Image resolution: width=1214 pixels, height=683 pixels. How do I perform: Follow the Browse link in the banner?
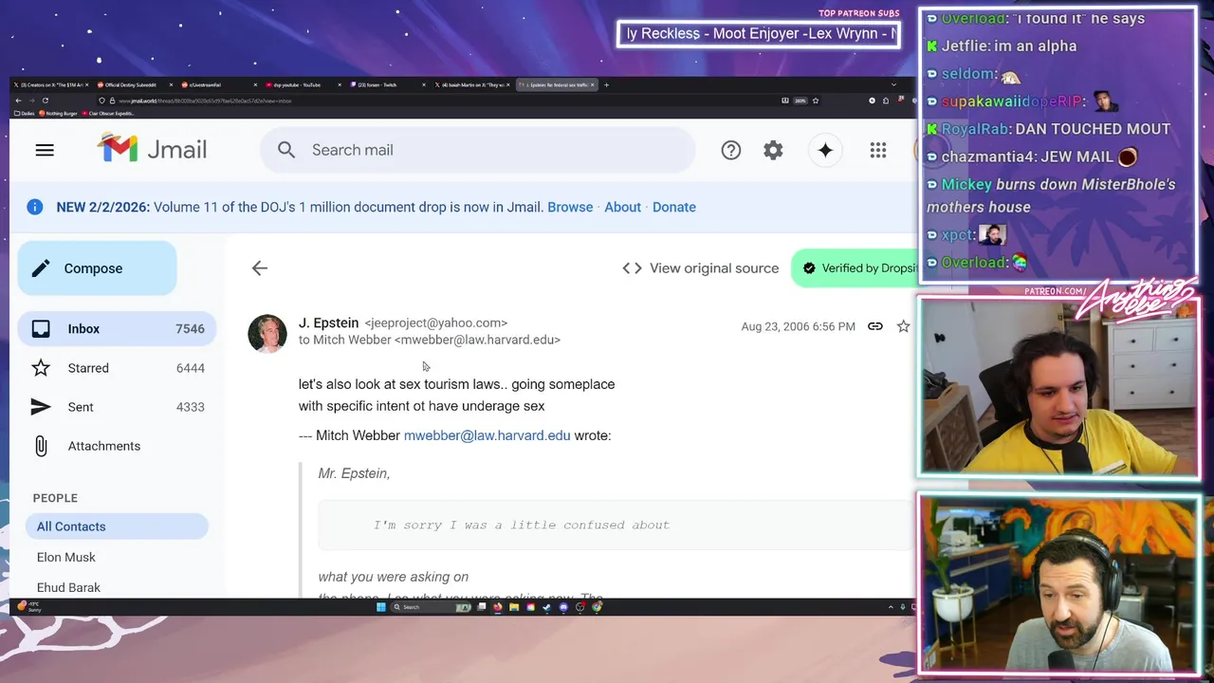[x=570, y=207]
